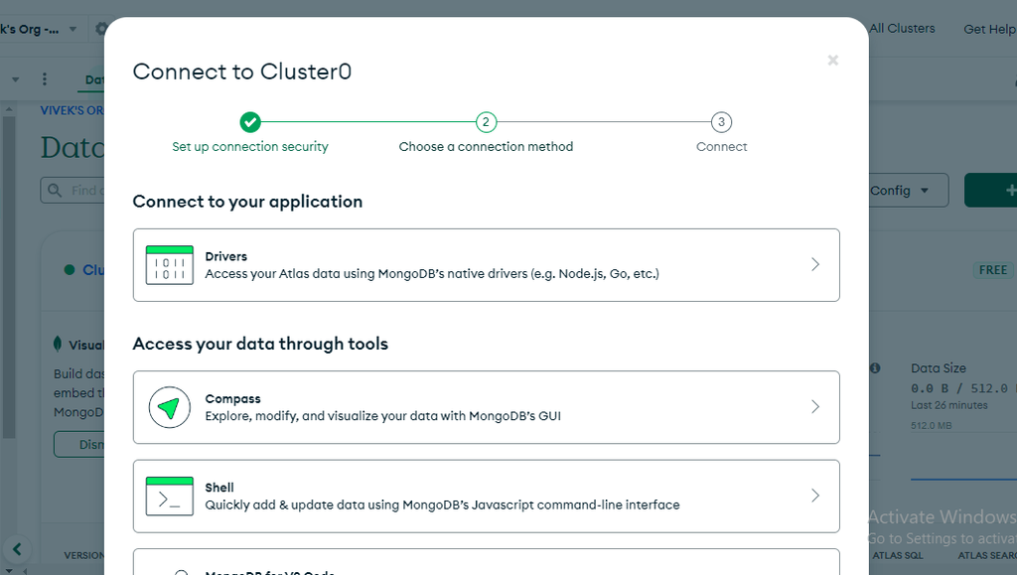Image resolution: width=1017 pixels, height=575 pixels.
Task: Click the Last 26 minutes text
Action: pos(948,405)
